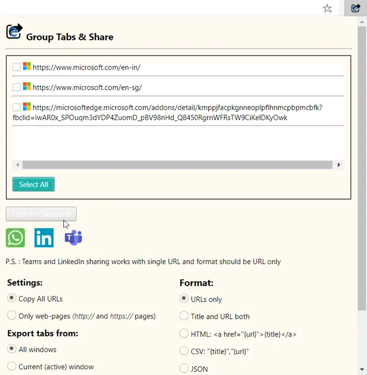Select Only web-pages radio option
This screenshot has height=375, width=367.
click(12, 315)
